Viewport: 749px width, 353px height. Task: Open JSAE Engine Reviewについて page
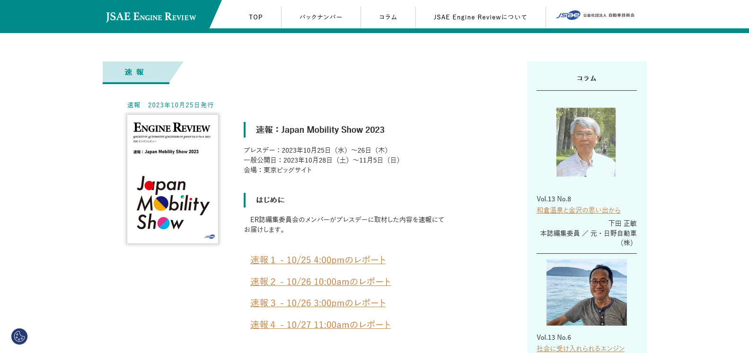click(x=480, y=17)
